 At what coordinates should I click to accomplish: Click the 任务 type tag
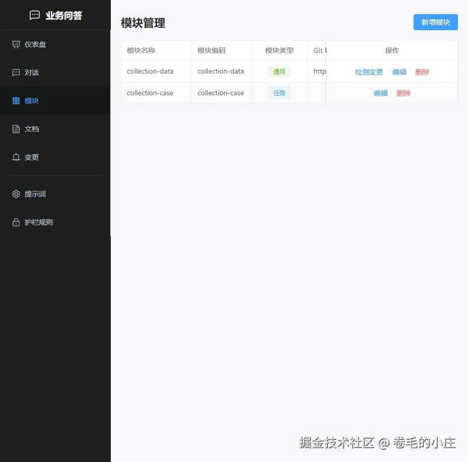click(280, 93)
